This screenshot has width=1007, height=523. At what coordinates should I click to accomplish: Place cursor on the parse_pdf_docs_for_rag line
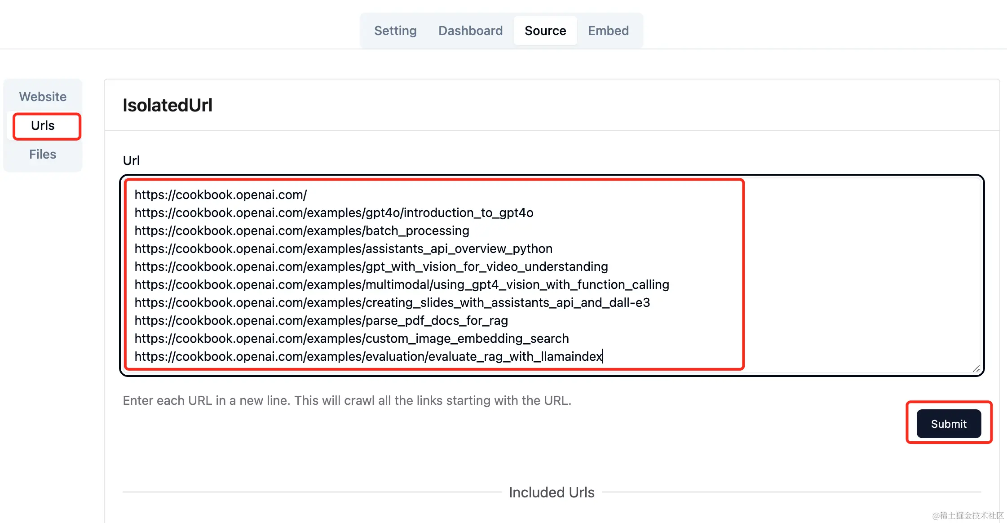click(321, 320)
